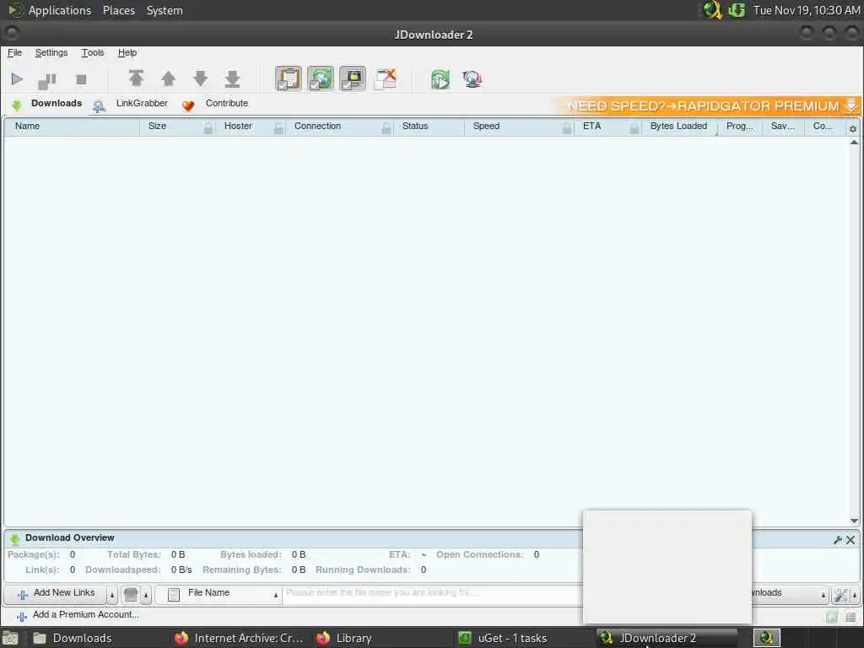Toggle automatic reconnect icon
Viewport: 864px width, 648px height.
pos(320,78)
